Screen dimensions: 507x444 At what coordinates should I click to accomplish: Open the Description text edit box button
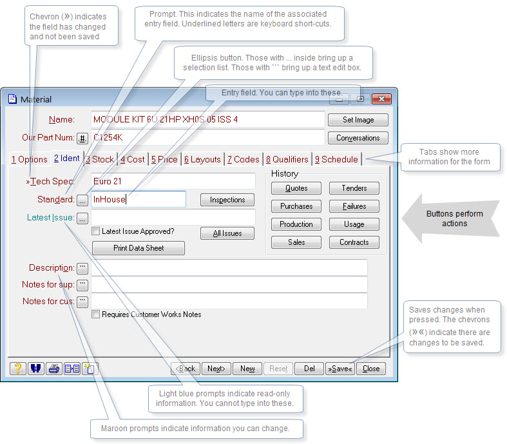(x=82, y=269)
